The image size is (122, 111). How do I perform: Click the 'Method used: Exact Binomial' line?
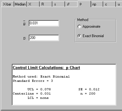[41, 77]
